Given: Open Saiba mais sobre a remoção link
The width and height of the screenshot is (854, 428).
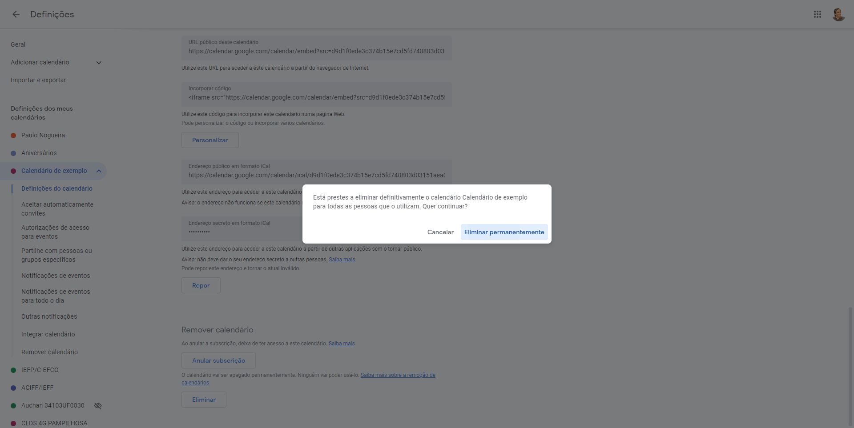Looking at the screenshot, I should coord(398,375).
